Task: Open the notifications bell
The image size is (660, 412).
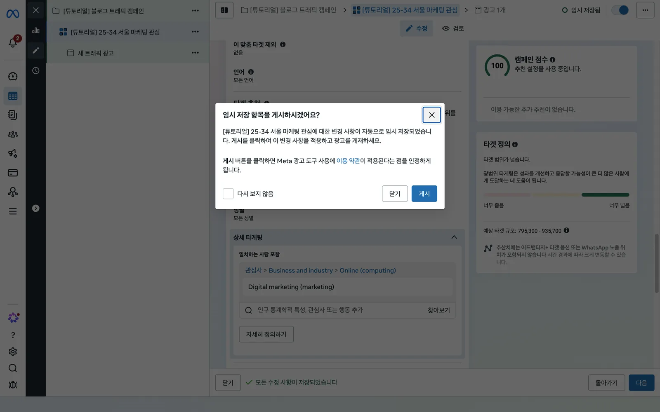Action: pyautogui.click(x=13, y=42)
